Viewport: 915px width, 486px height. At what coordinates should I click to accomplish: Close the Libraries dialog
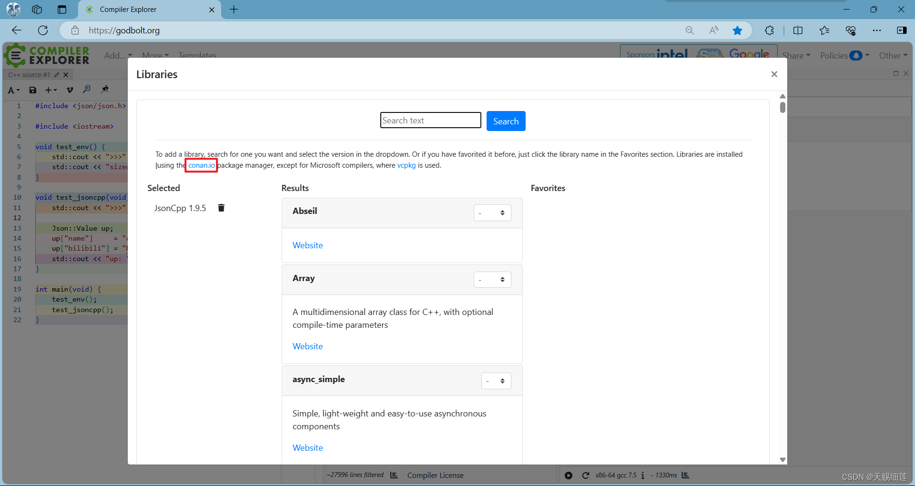tap(774, 74)
